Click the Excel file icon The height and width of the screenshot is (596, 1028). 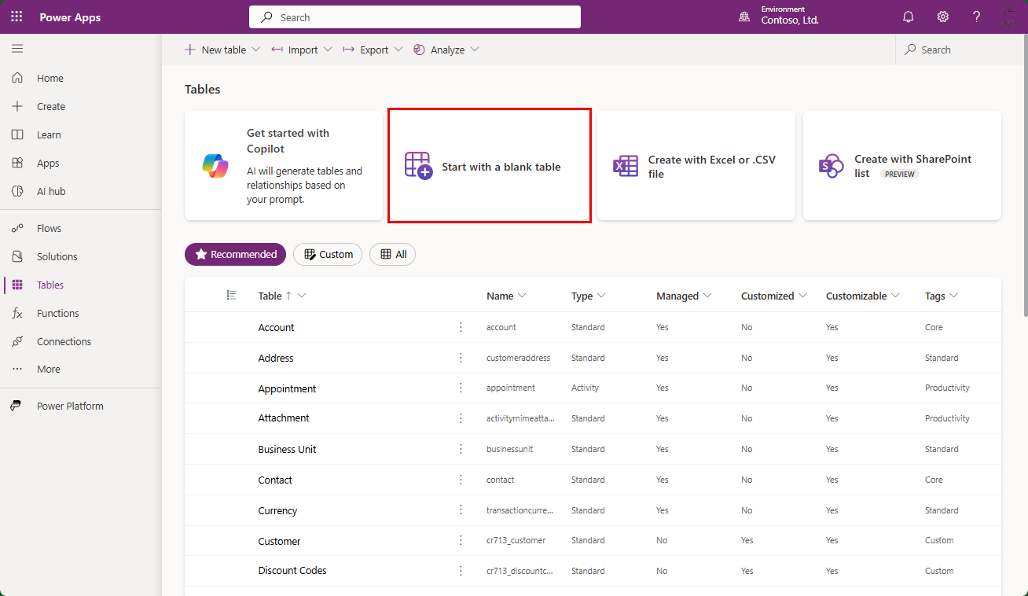626,166
